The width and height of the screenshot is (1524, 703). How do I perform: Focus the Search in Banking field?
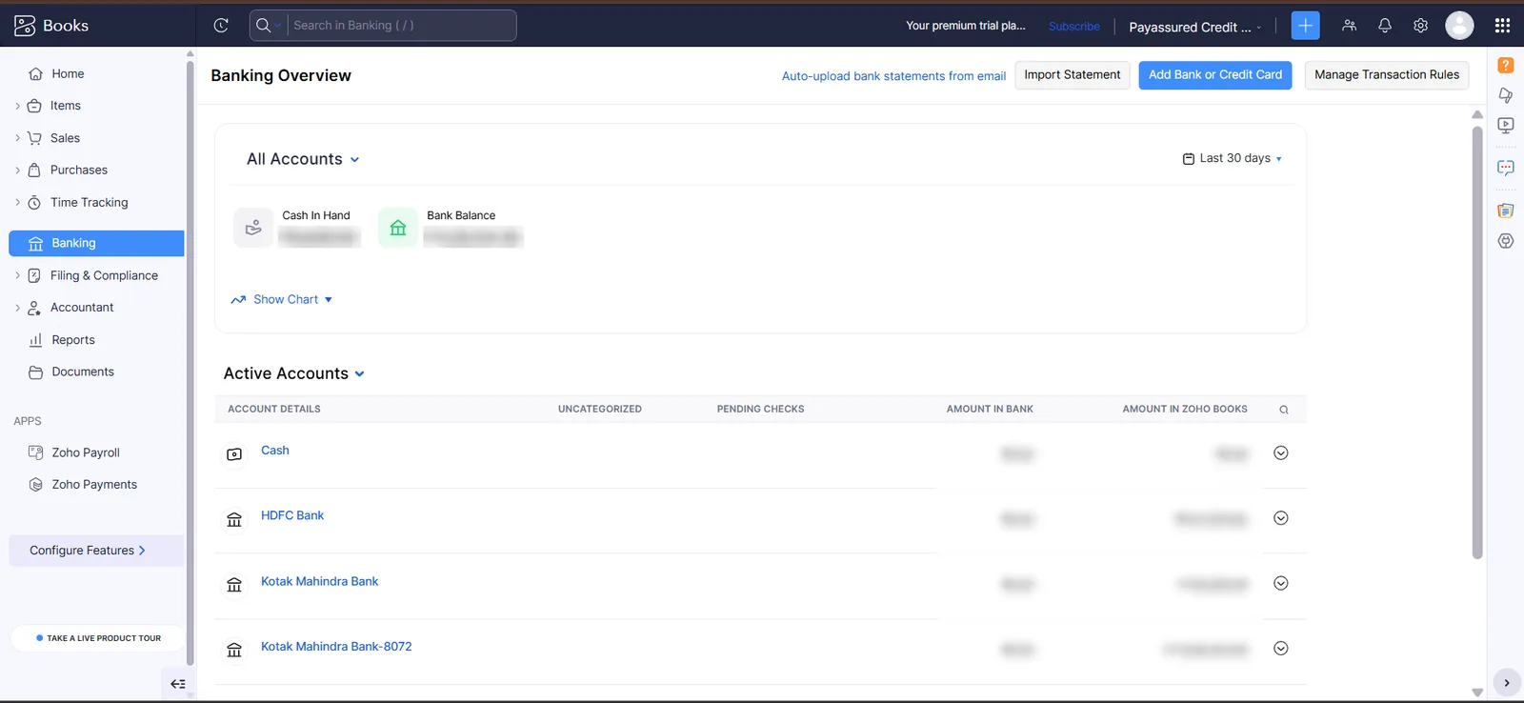coord(401,26)
